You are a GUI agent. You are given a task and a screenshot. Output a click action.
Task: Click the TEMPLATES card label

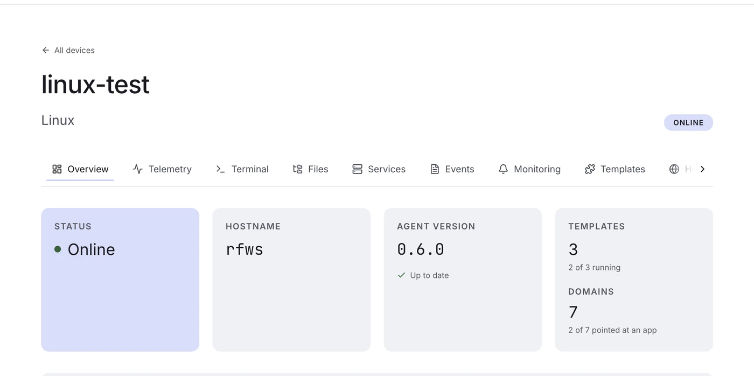597,226
